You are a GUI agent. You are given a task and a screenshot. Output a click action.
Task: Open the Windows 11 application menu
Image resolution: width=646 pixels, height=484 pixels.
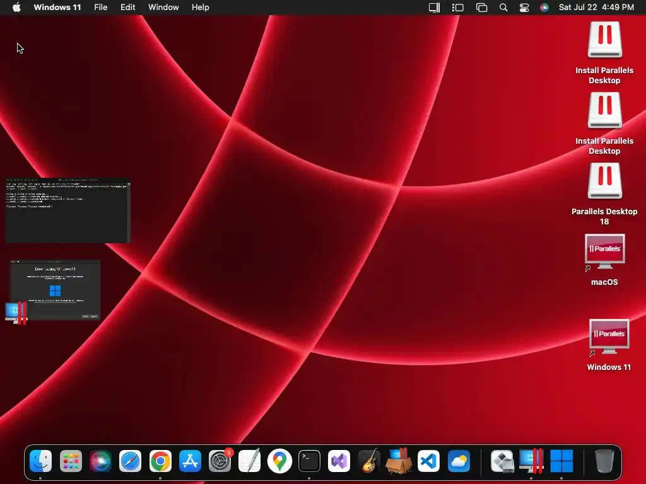coord(57,8)
